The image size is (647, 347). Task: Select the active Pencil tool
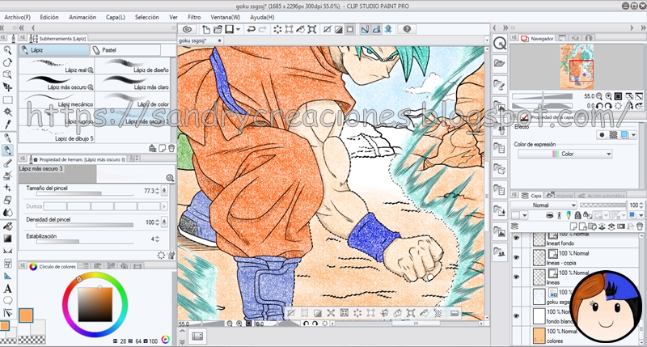pyautogui.click(x=7, y=150)
